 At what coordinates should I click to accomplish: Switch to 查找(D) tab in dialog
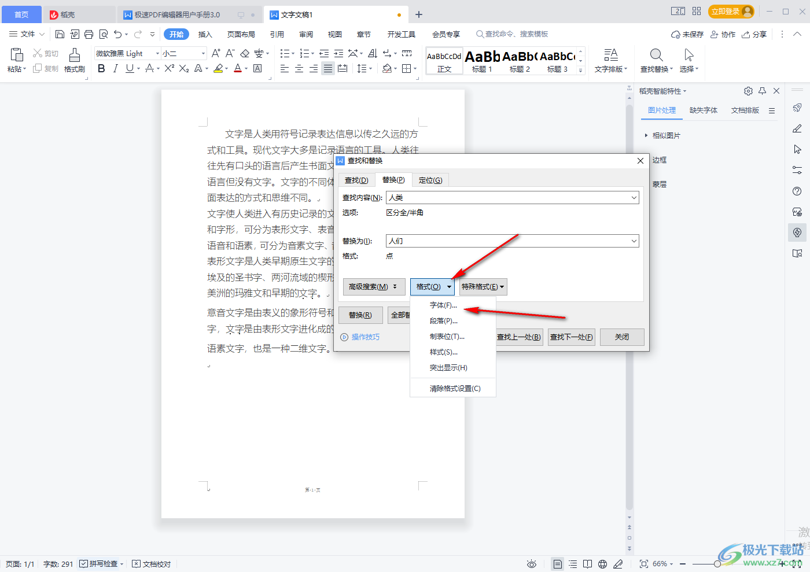pos(356,180)
